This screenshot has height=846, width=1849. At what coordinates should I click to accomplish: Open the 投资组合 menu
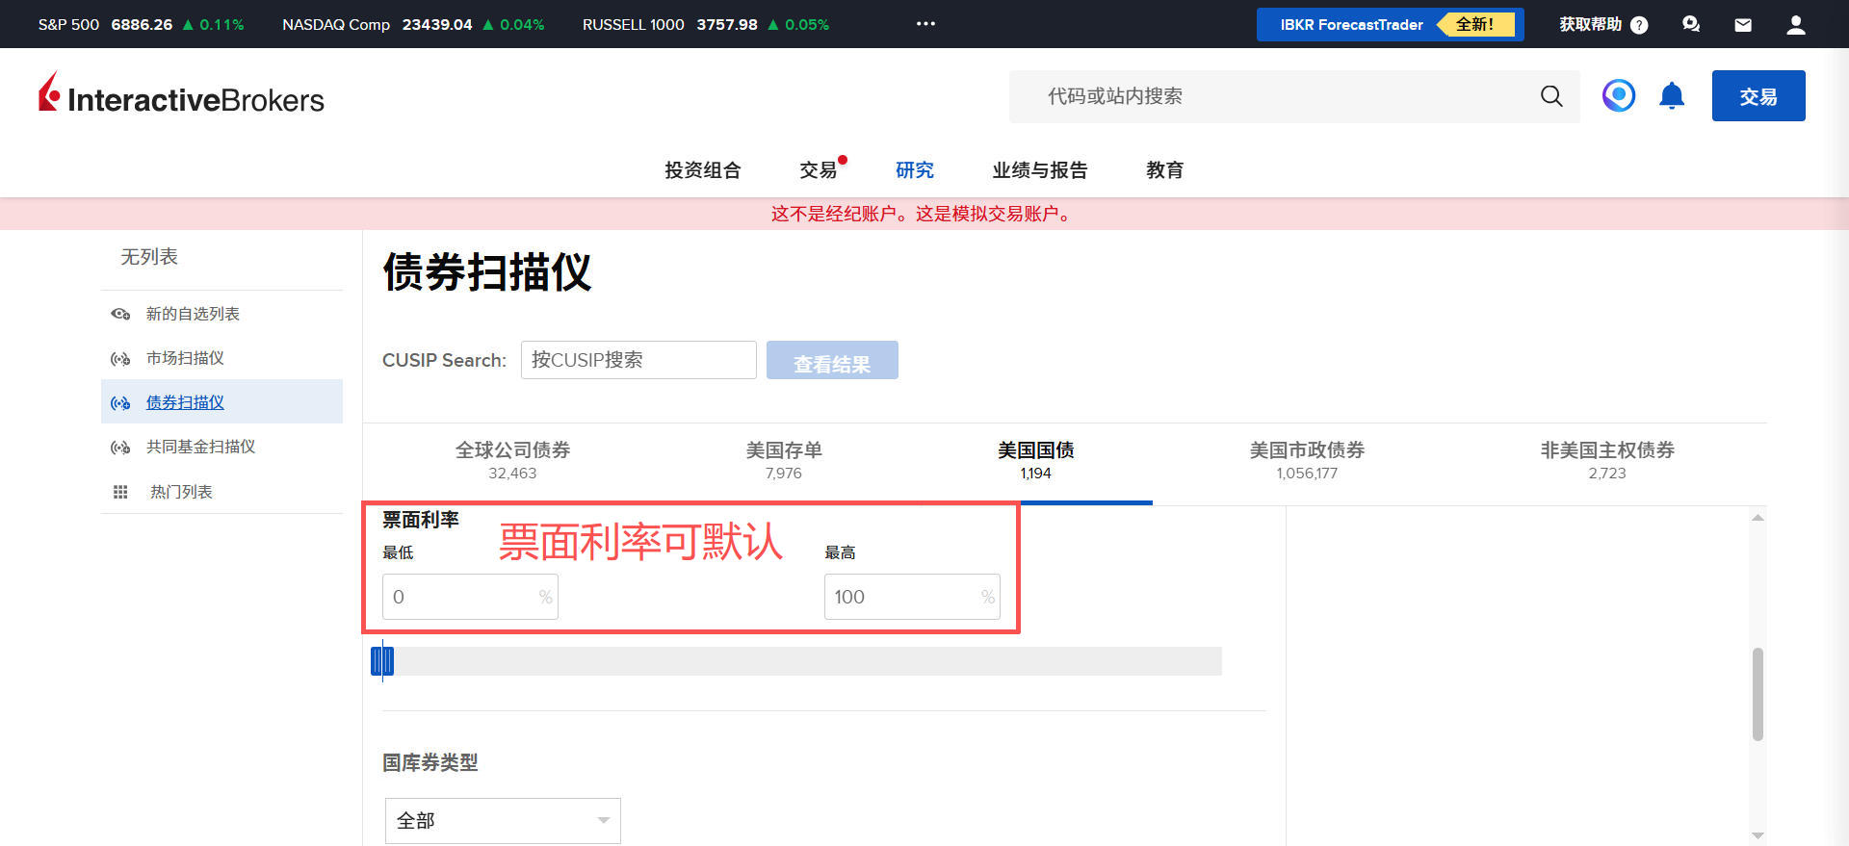click(702, 170)
